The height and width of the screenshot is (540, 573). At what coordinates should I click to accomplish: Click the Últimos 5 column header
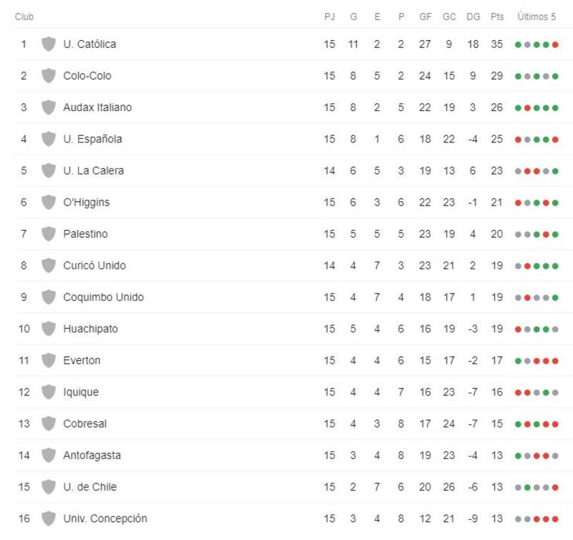pyautogui.click(x=536, y=16)
